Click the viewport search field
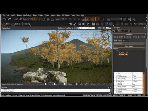 click(86, 28)
